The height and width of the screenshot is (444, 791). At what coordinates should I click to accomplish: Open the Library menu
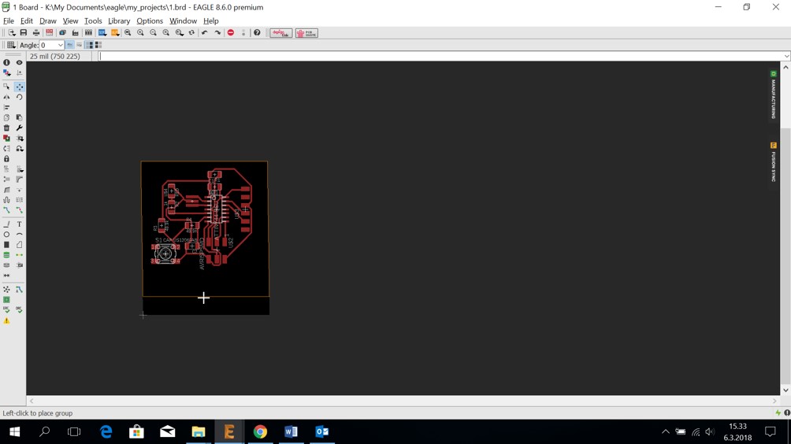coord(119,20)
